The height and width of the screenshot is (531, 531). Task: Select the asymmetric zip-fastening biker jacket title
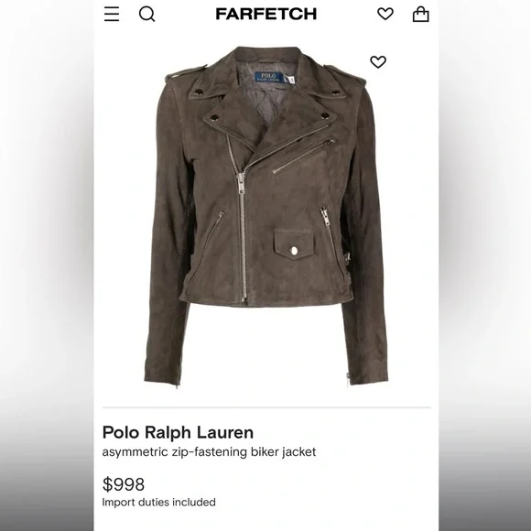point(209,451)
